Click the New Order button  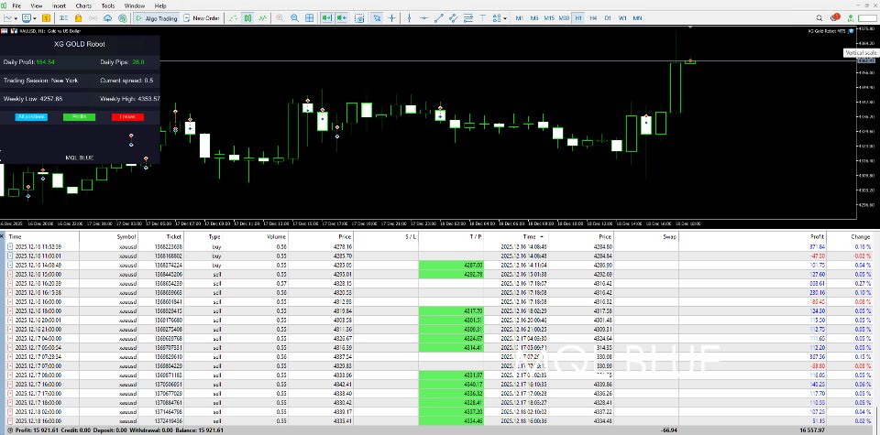click(202, 17)
